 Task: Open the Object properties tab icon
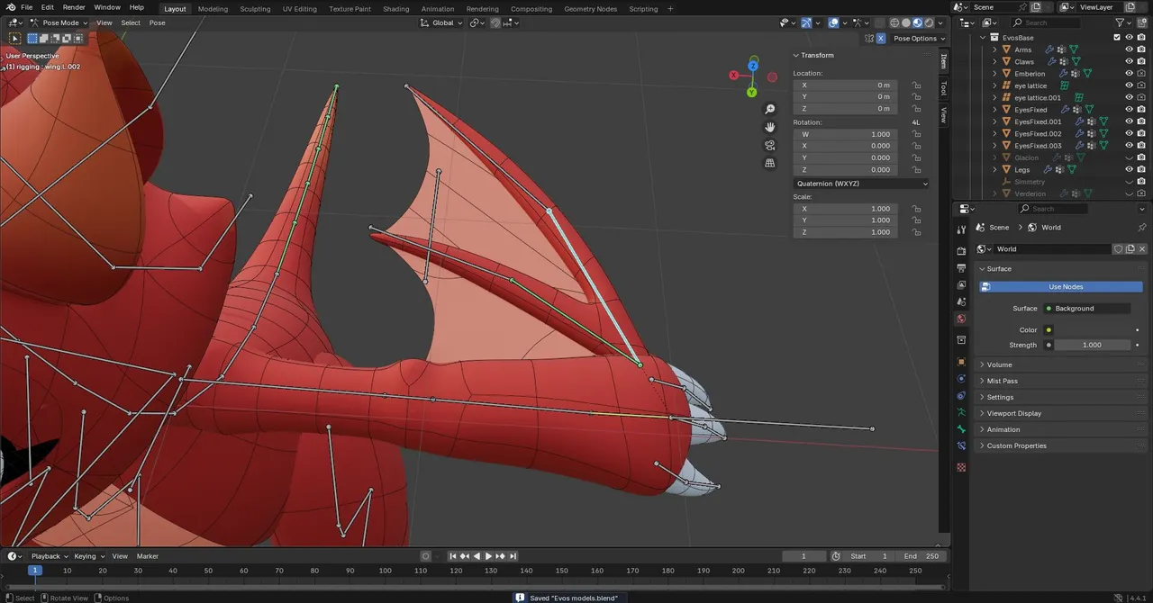961,362
